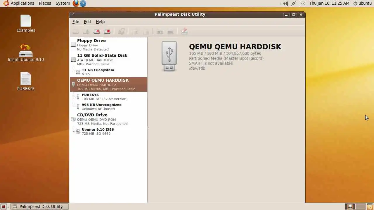Click the mail envelope indicator icon
The height and width of the screenshot is (210, 374).
pos(303,3)
